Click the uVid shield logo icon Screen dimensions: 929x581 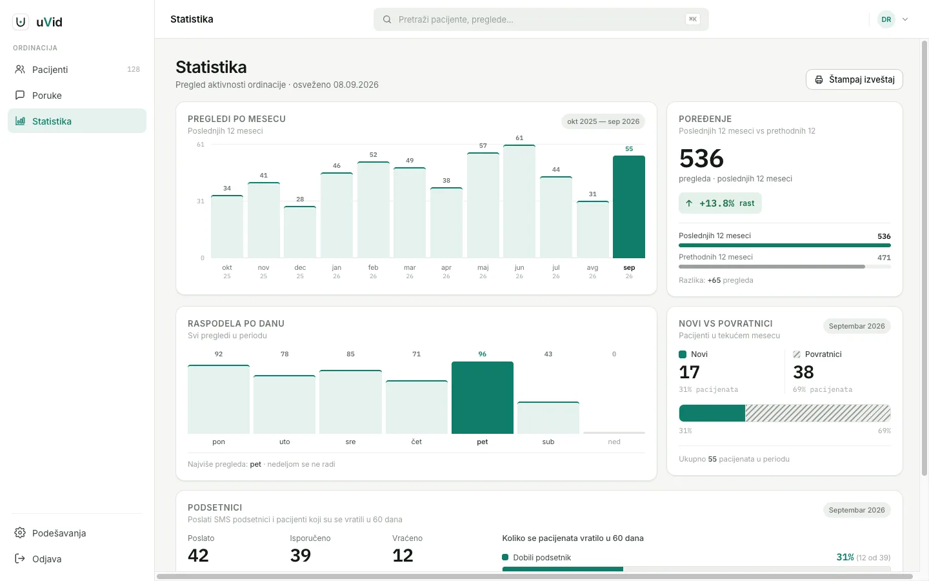pyautogui.click(x=21, y=22)
